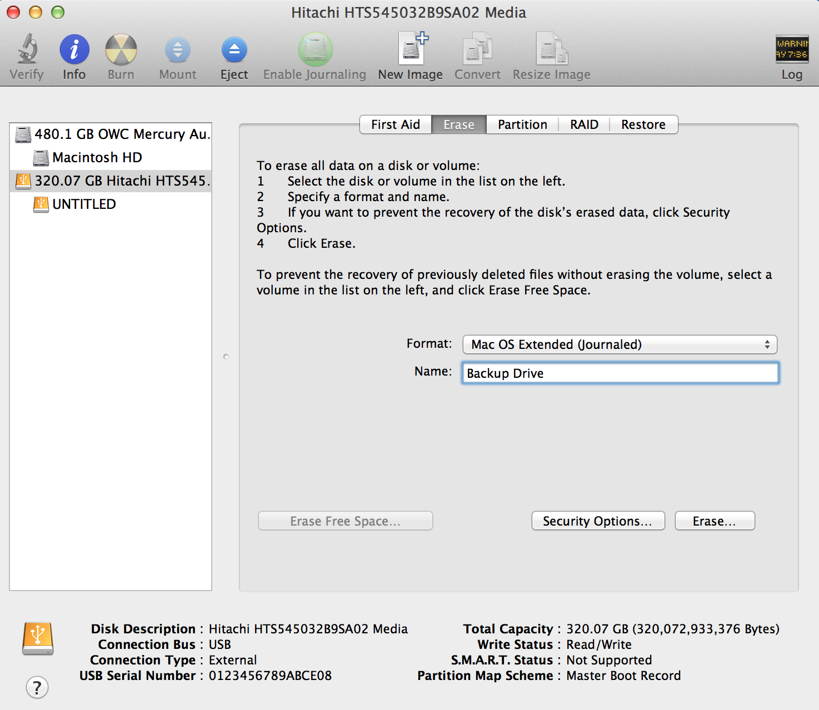Switch to the Restore tab
The image size is (819, 710).
pyautogui.click(x=643, y=124)
